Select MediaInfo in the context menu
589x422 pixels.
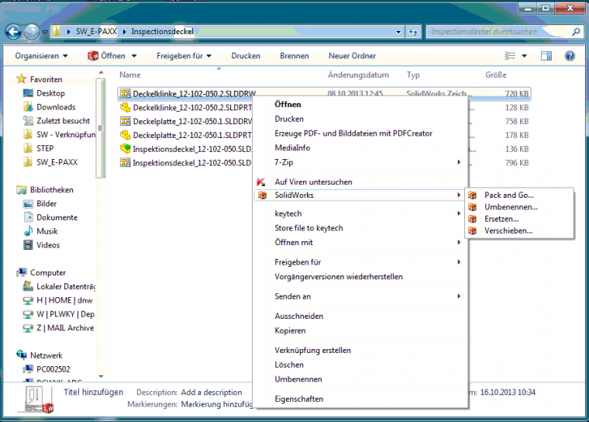(292, 147)
